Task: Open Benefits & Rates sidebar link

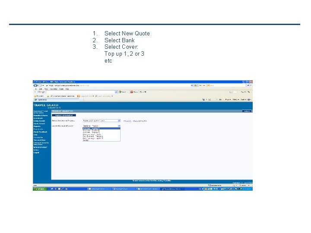Action: point(41,116)
